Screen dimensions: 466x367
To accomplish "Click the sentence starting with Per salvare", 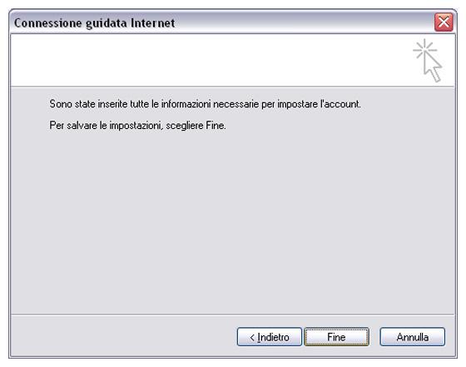I will 137,126.
